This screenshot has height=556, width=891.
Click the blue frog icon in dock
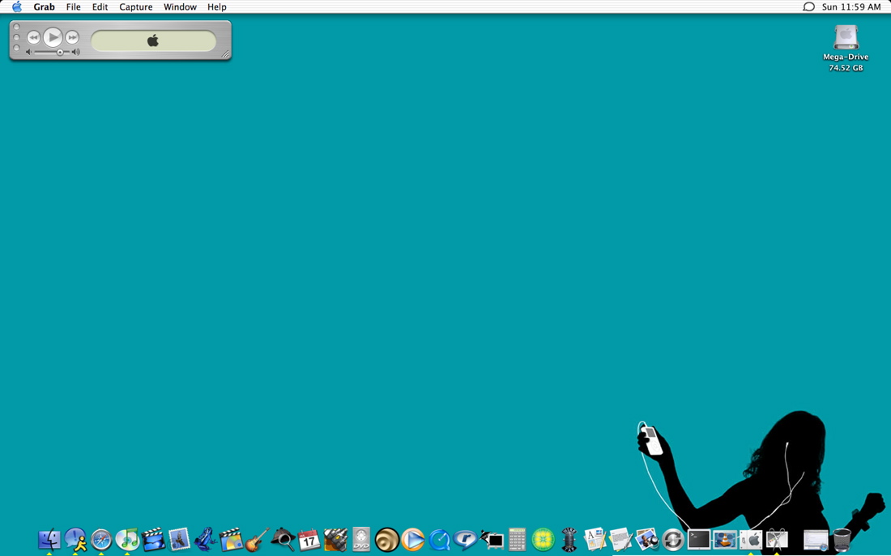click(x=205, y=539)
